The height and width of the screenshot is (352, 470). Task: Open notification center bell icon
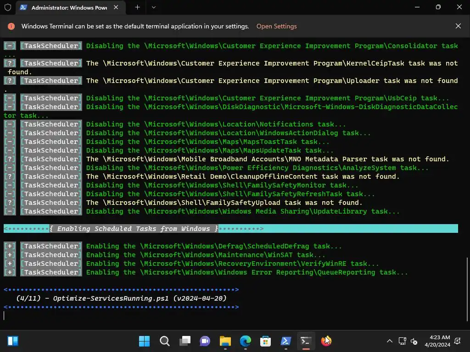click(458, 341)
